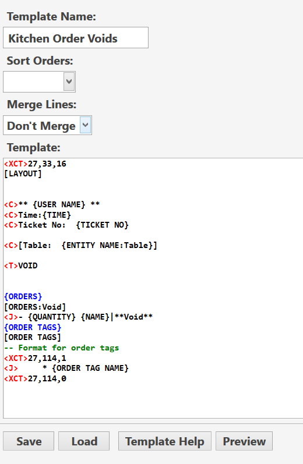
Task: Click the Load button
Action: click(84, 441)
